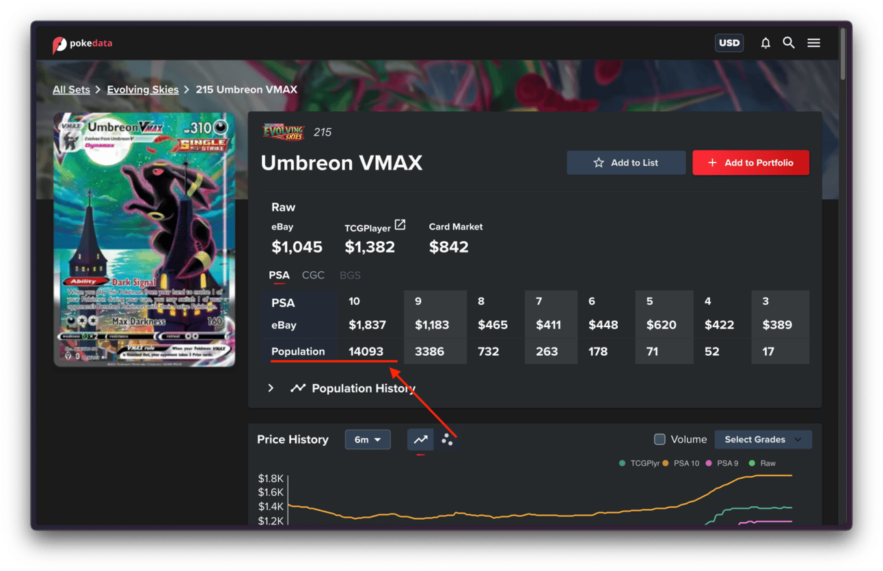Click the Card Market price $842

[x=449, y=247]
